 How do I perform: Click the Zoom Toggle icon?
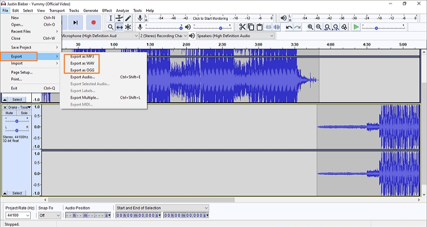(x=344, y=27)
